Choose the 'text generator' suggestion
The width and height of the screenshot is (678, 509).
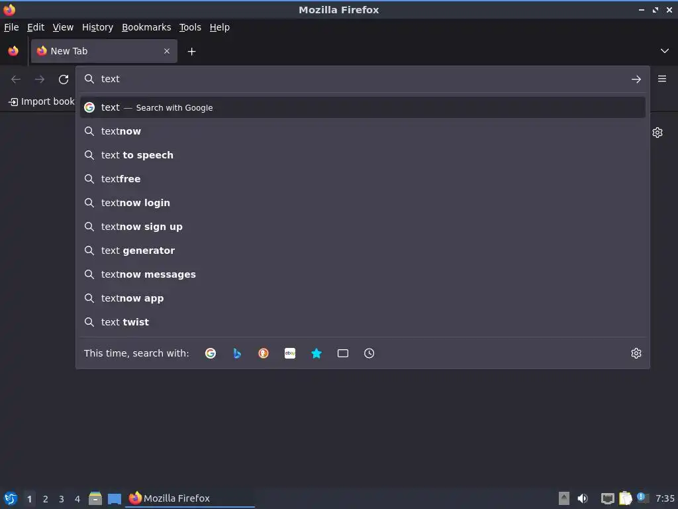(x=363, y=250)
